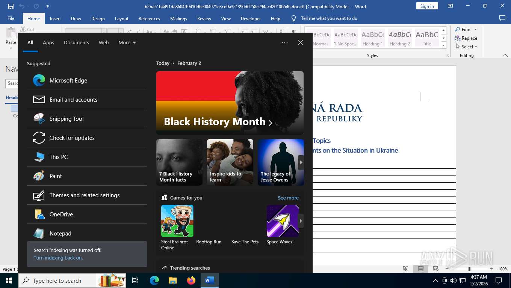Open Select dropdown in Editing group
511x288 pixels.
[467, 46]
